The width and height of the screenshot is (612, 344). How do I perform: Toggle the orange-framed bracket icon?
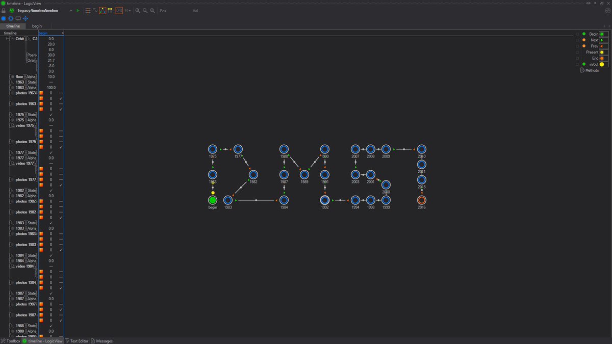(x=119, y=10)
